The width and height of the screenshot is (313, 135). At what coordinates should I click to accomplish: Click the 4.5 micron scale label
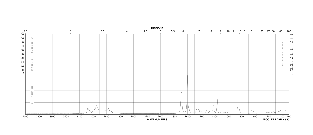click(146, 31)
